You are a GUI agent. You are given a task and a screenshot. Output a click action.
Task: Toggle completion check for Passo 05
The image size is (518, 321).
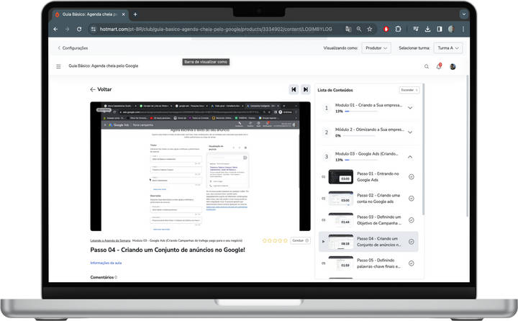pos(411,263)
